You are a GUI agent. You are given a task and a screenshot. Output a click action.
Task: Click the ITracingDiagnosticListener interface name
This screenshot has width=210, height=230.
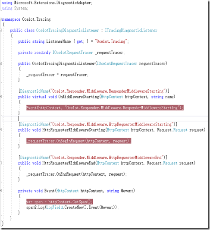point(131,30)
